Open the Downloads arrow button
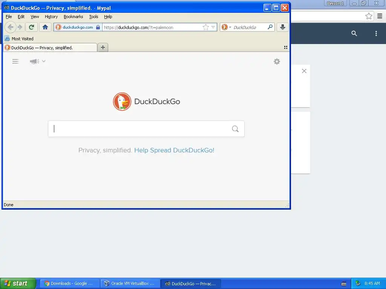 [x=283, y=27]
